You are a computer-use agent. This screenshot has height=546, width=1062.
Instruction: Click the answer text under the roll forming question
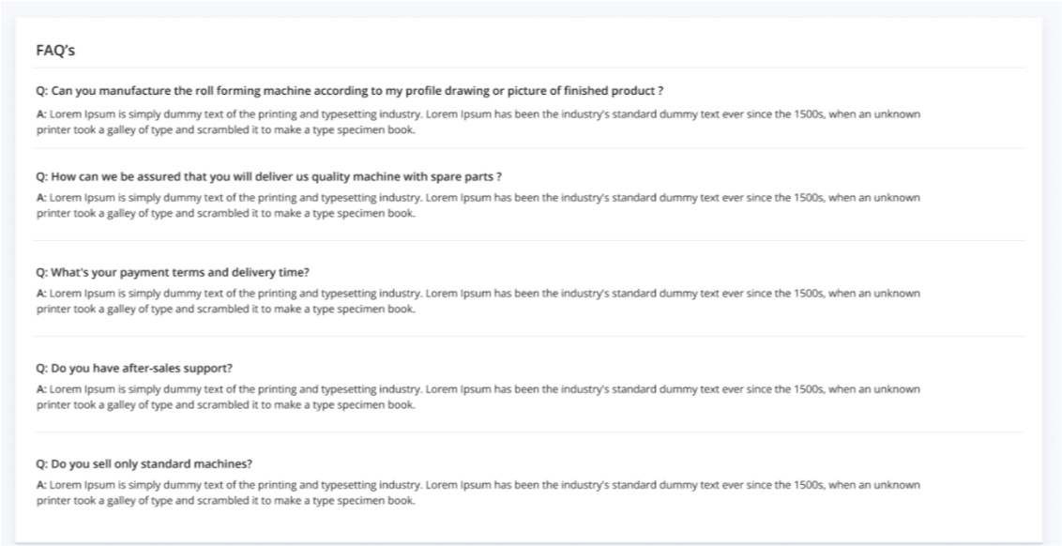[478, 121]
